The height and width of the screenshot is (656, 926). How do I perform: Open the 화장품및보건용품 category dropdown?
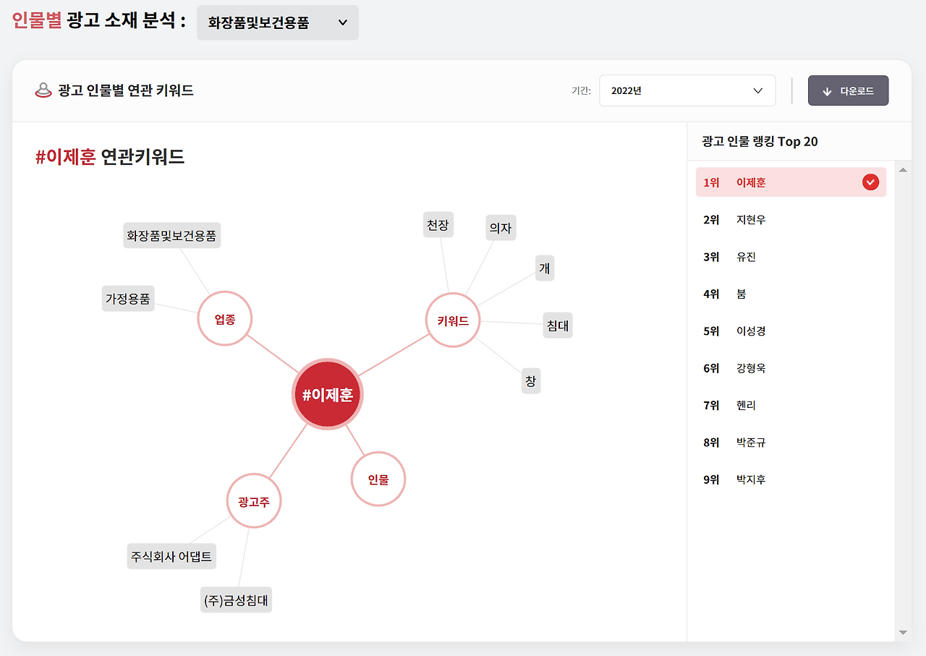(x=277, y=22)
